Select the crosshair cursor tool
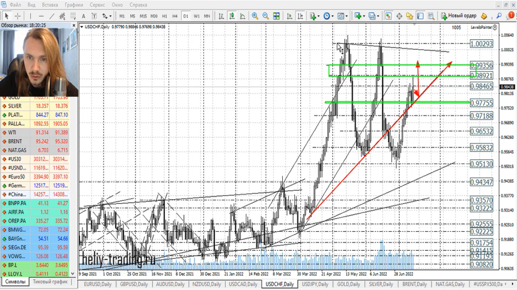Screen dimensions: 517x290 tap(17, 16)
